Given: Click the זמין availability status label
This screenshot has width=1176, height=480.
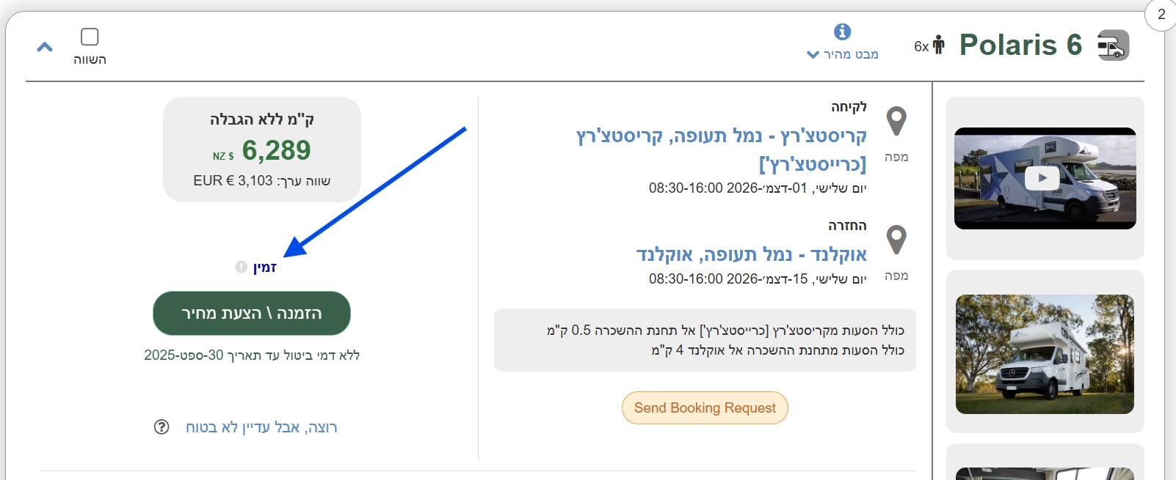Looking at the screenshot, I should (x=265, y=267).
